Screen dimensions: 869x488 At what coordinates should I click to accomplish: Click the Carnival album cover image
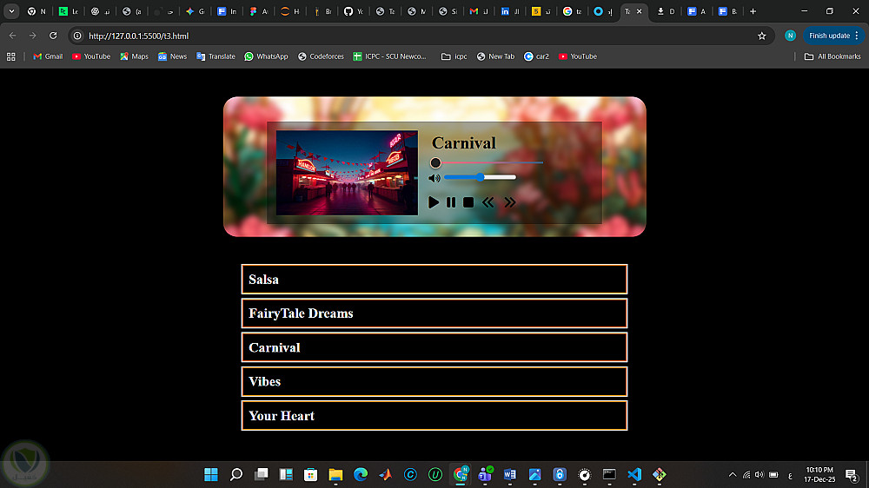pos(347,173)
